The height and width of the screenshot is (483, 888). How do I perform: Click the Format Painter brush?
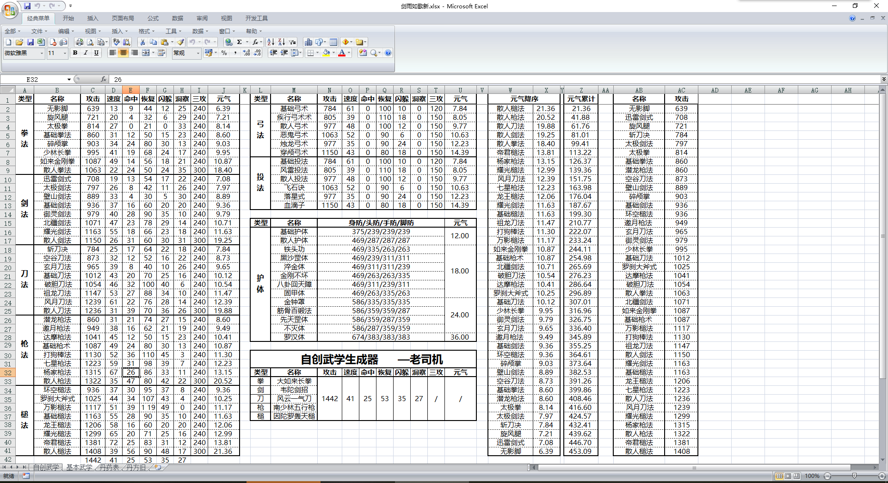click(x=180, y=42)
